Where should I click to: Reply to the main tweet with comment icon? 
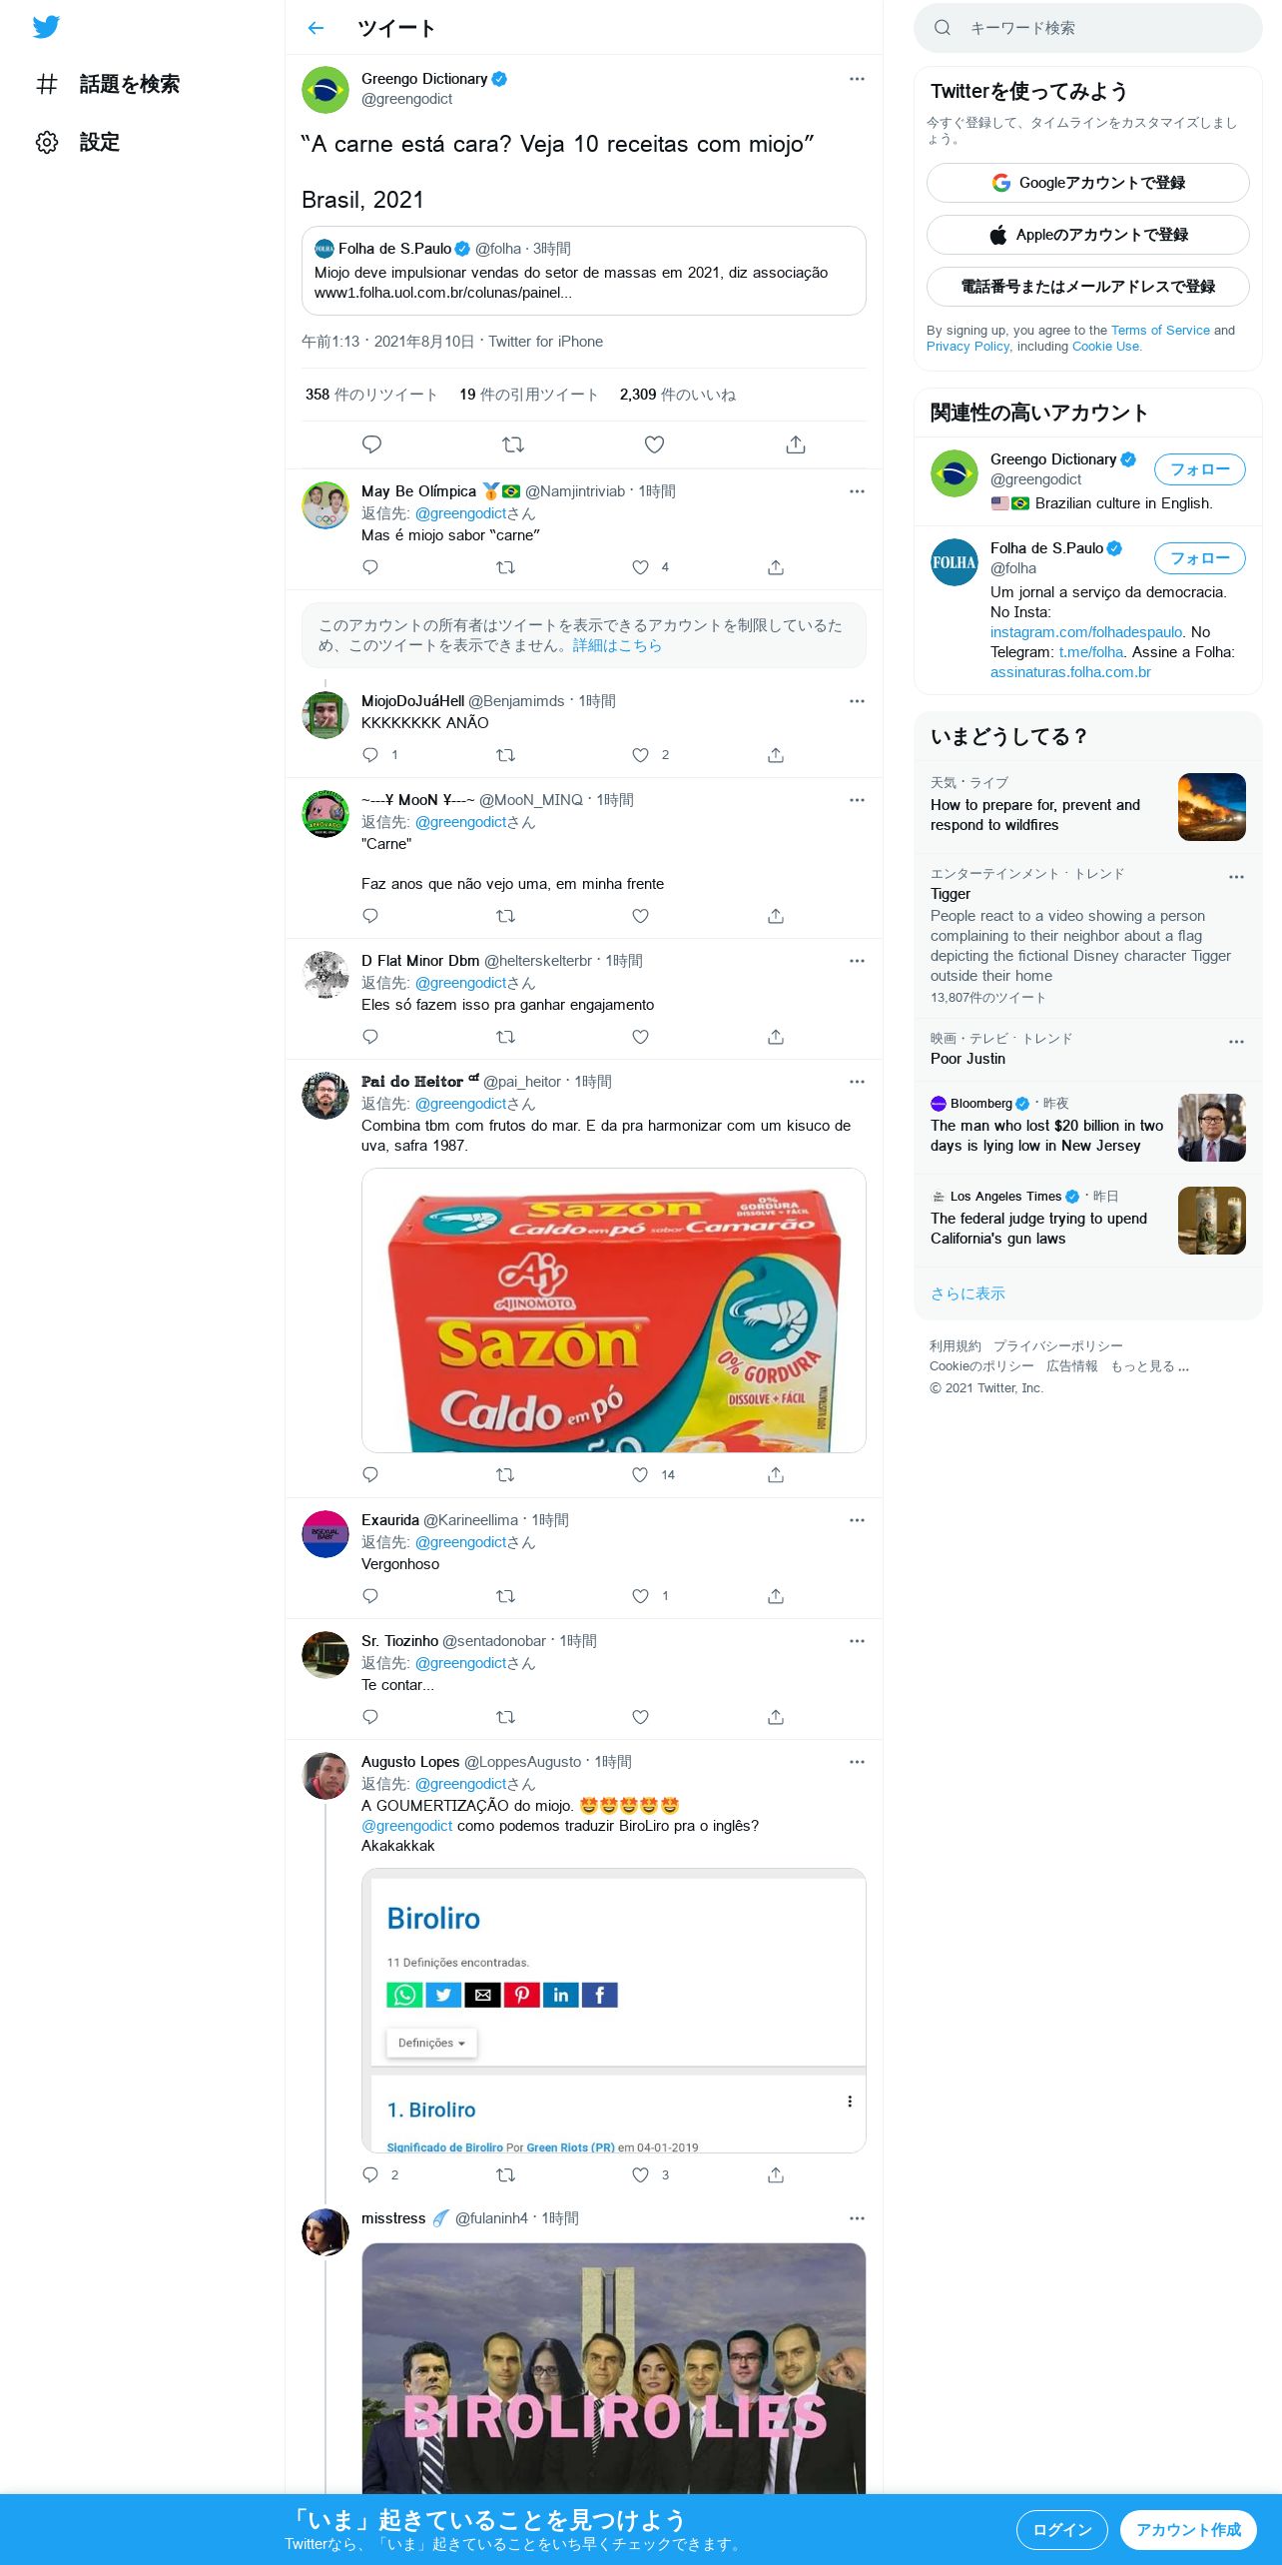[371, 444]
